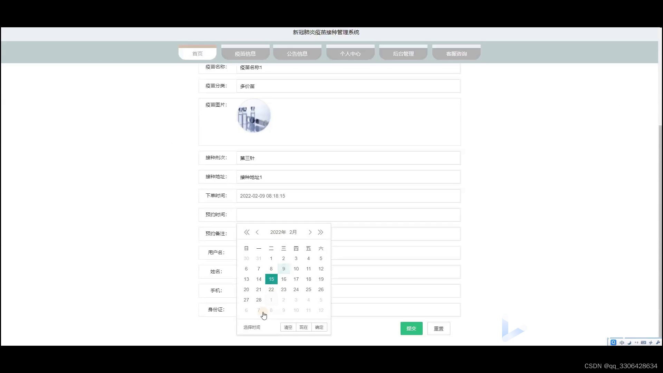The image size is (663, 373).
Task: Choose date 19 in the calendar
Action: tap(321, 279)
